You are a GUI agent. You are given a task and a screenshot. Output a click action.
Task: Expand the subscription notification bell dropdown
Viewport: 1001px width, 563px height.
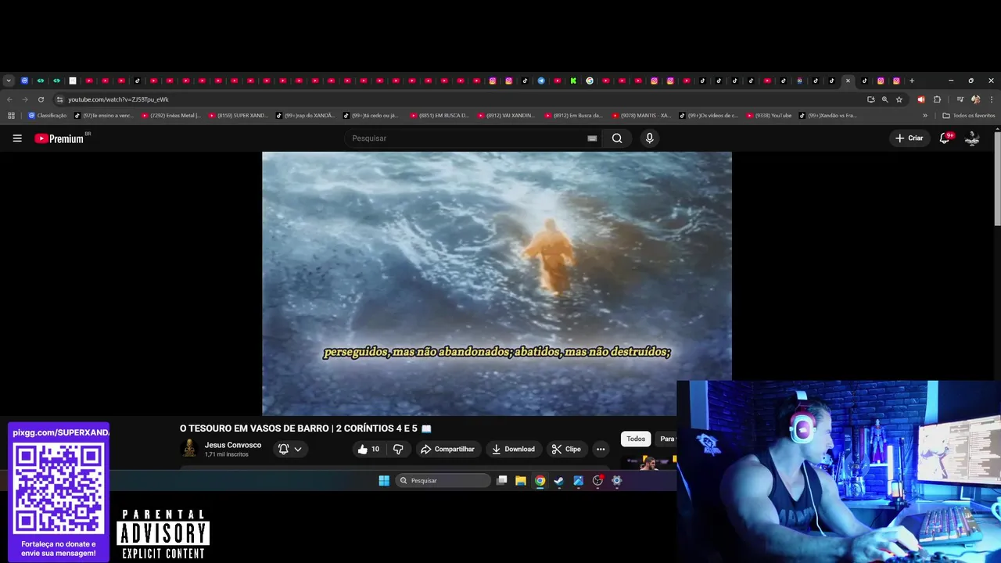point(289,449)
